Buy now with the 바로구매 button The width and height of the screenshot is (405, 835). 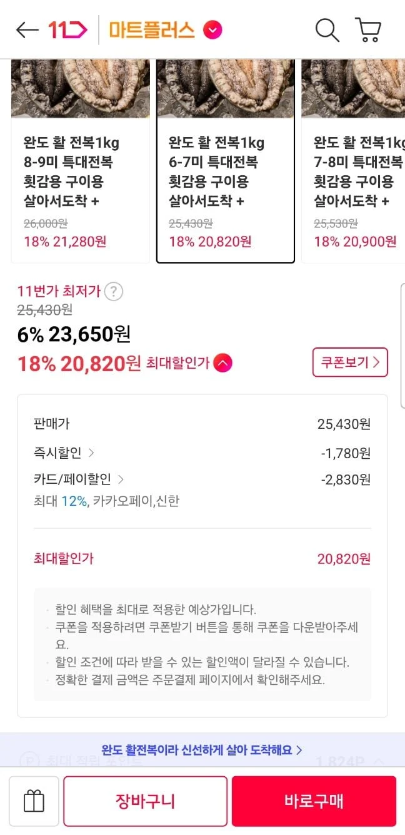pyautogui.click(x=314, y=801)
